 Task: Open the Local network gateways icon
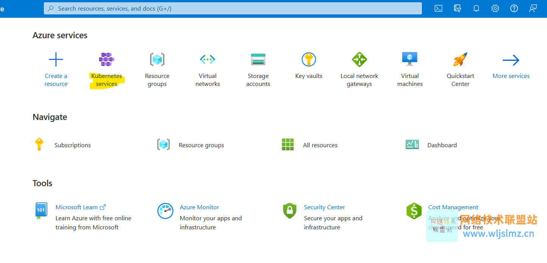pyautogui.click(x=360, y=59)
